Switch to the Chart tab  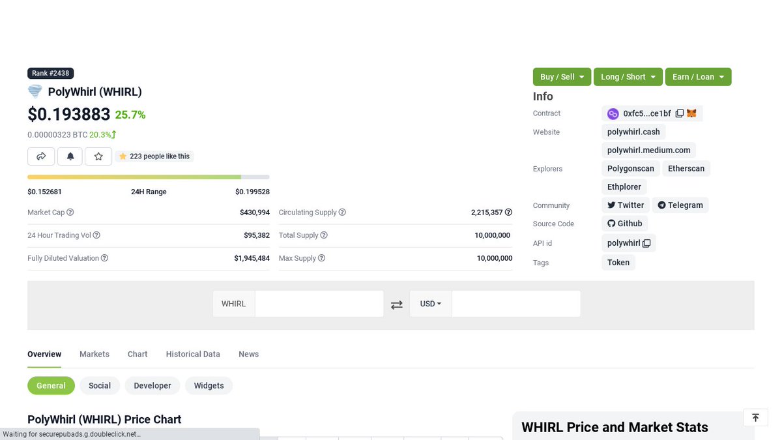coord(138,354)
